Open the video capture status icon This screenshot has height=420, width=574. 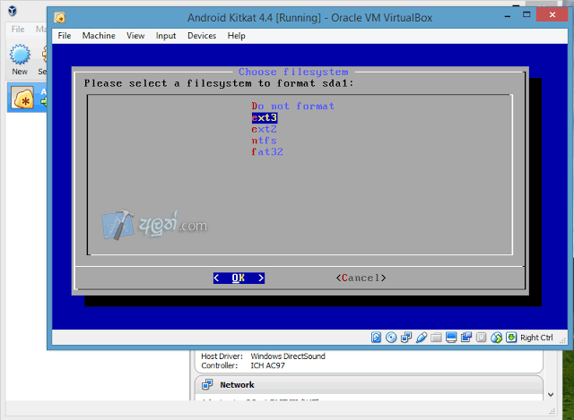[x=466, y=337]
